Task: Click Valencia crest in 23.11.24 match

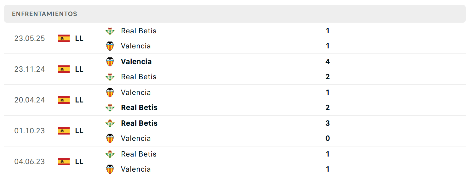Action: 110,62
